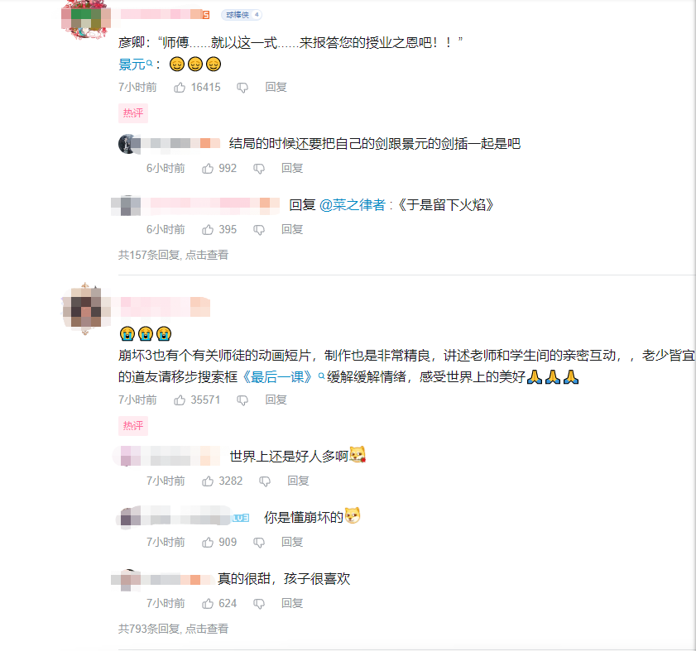Like the comment with 35571 likes
Screen dimensions: 696x651
[180, 400]
